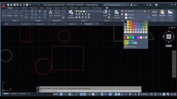
Task: Select the Circle tool
Action: 16,13
